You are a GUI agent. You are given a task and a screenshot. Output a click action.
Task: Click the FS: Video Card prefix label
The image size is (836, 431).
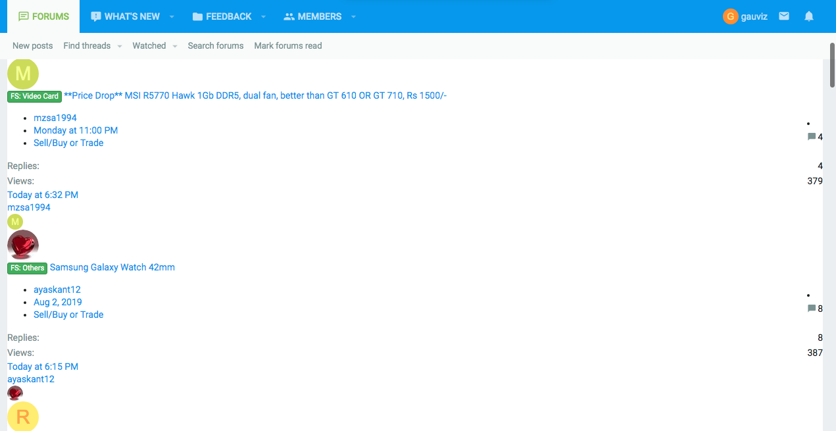point(35,96)
